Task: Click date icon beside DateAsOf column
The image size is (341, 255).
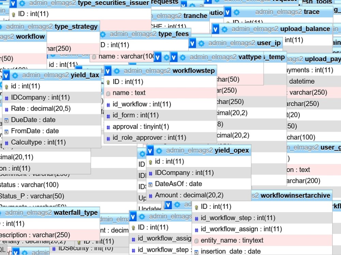Action: click(150, 185)
